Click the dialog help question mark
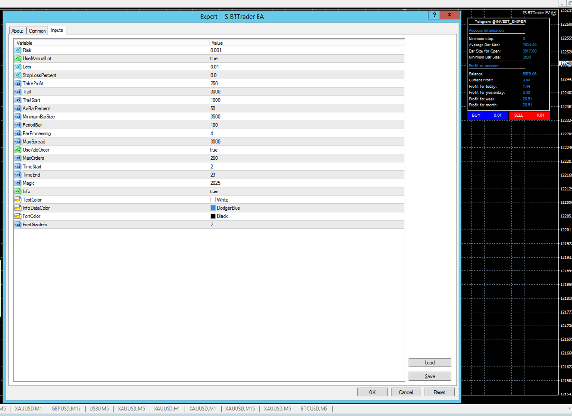Image resolution: width=572 pixels, height=416 pixels. (x=434, y=15)
